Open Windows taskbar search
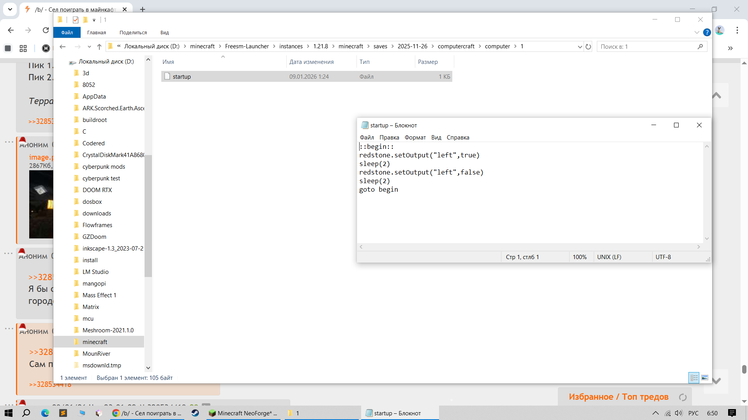 click(x=26, y=413)
